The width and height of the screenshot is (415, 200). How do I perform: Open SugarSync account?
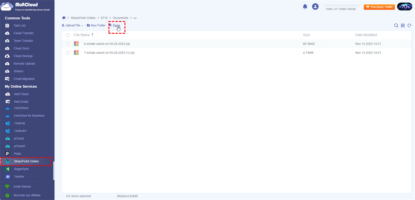21,169
